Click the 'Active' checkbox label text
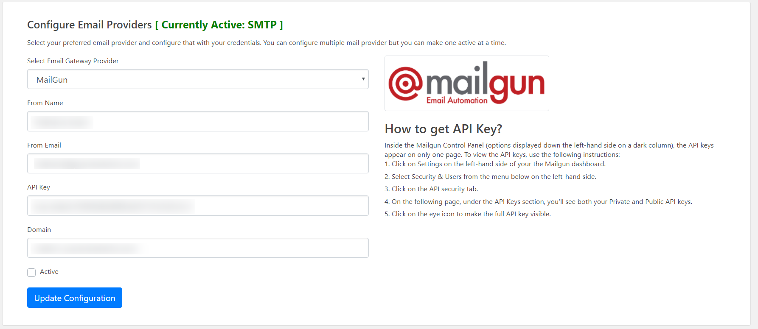Viewport: 758px width, 329px height. (49, 272)
